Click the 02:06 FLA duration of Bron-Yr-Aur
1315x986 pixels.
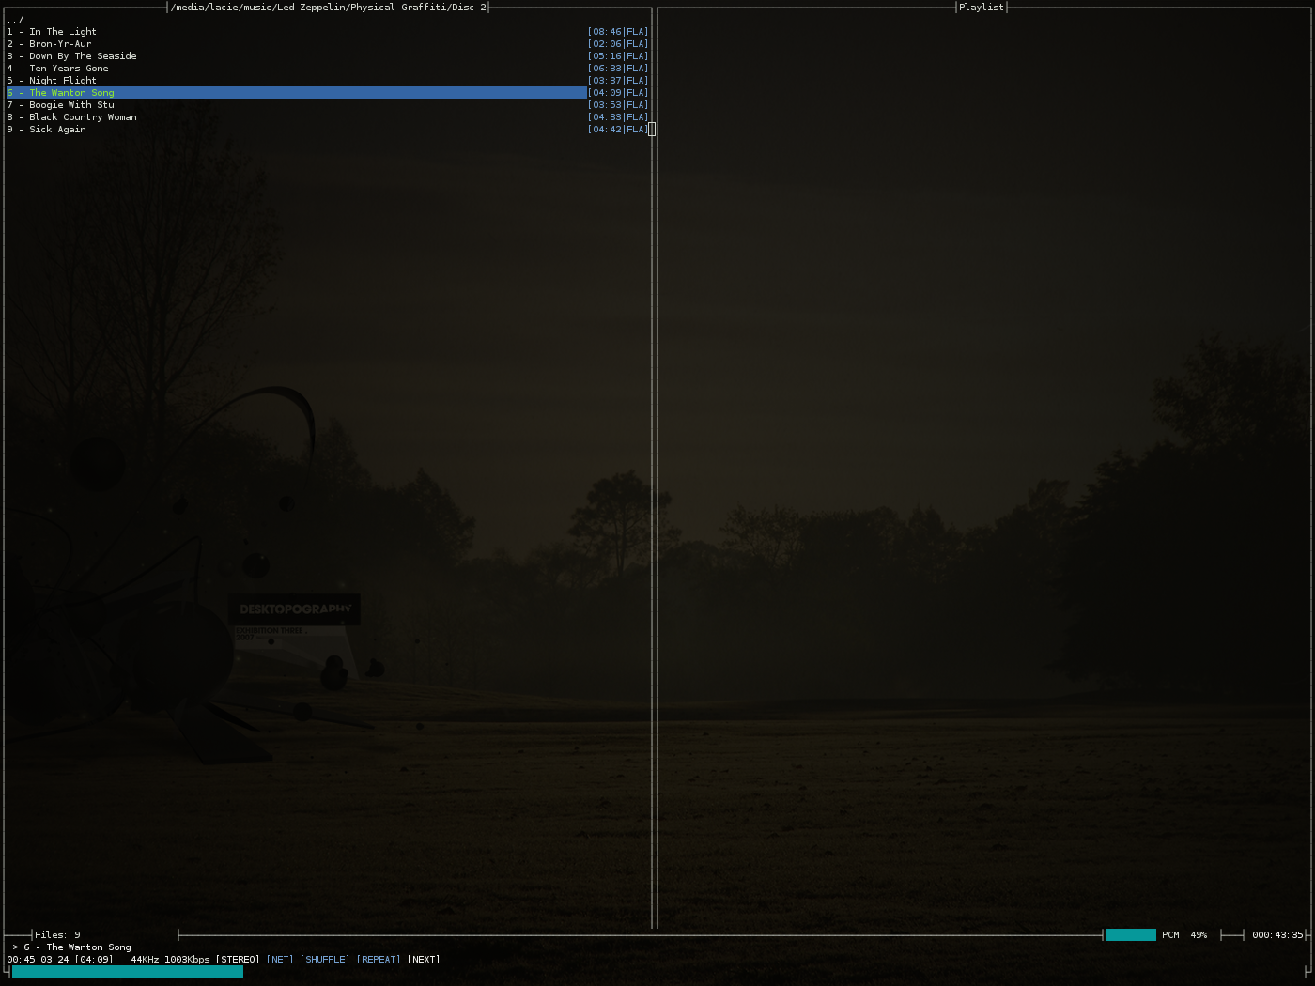618,44
